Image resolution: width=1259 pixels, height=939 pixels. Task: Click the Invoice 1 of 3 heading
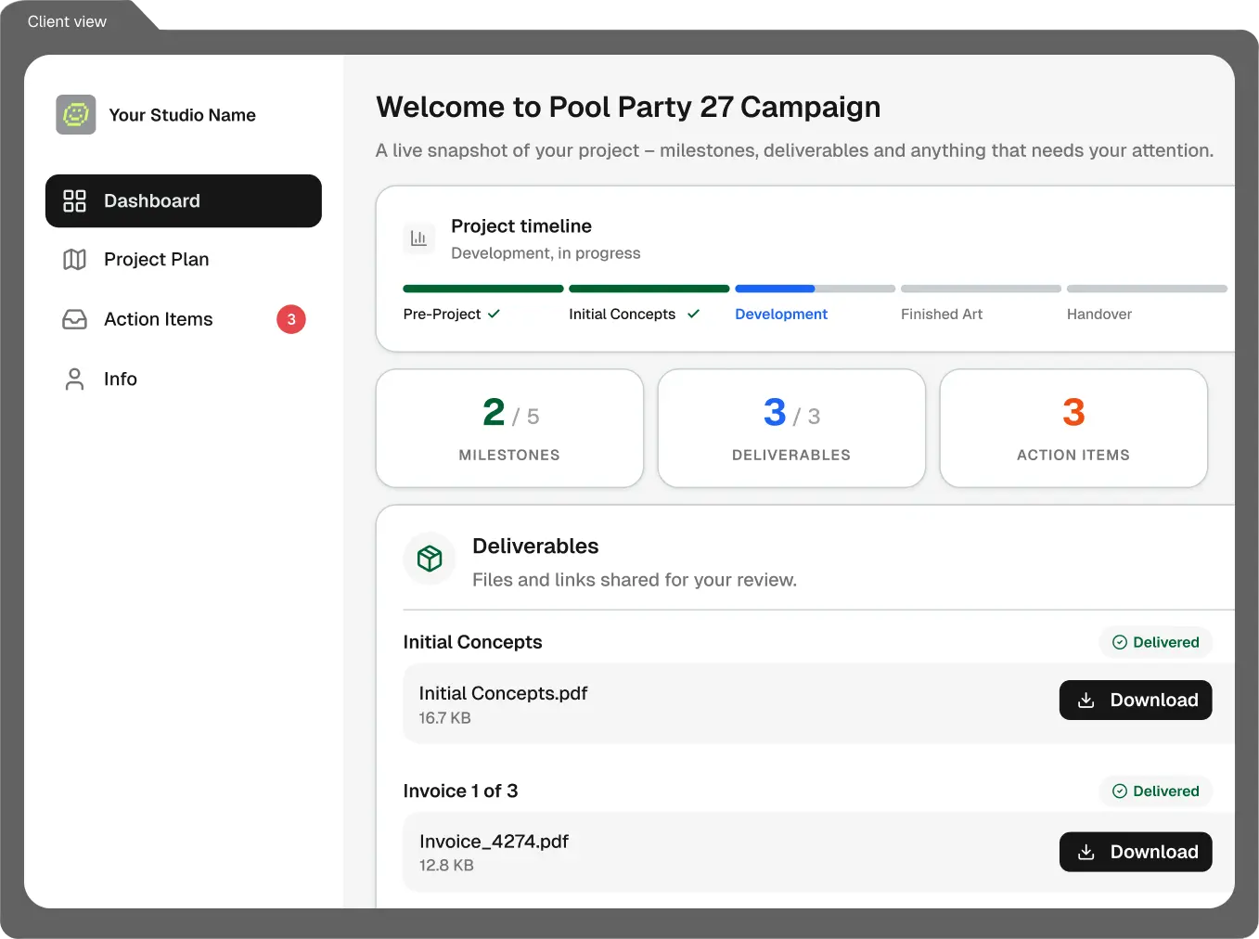[x=460, y=791]
